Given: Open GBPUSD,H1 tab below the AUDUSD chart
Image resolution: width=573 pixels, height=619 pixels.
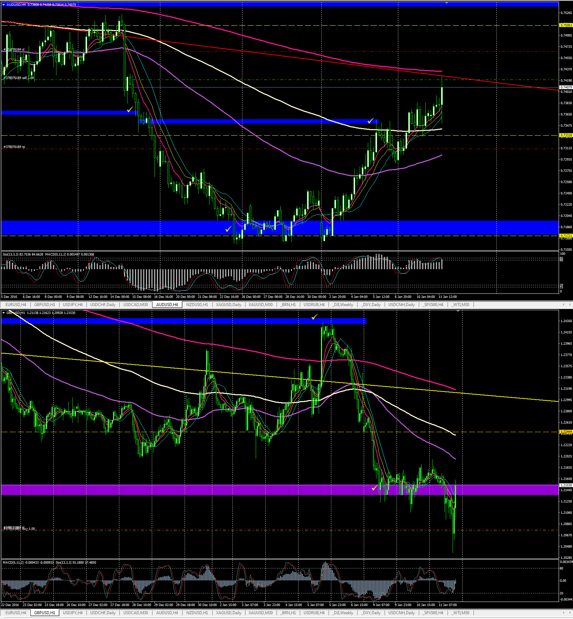Looking at the screenshot, I should tap(44, 305).
